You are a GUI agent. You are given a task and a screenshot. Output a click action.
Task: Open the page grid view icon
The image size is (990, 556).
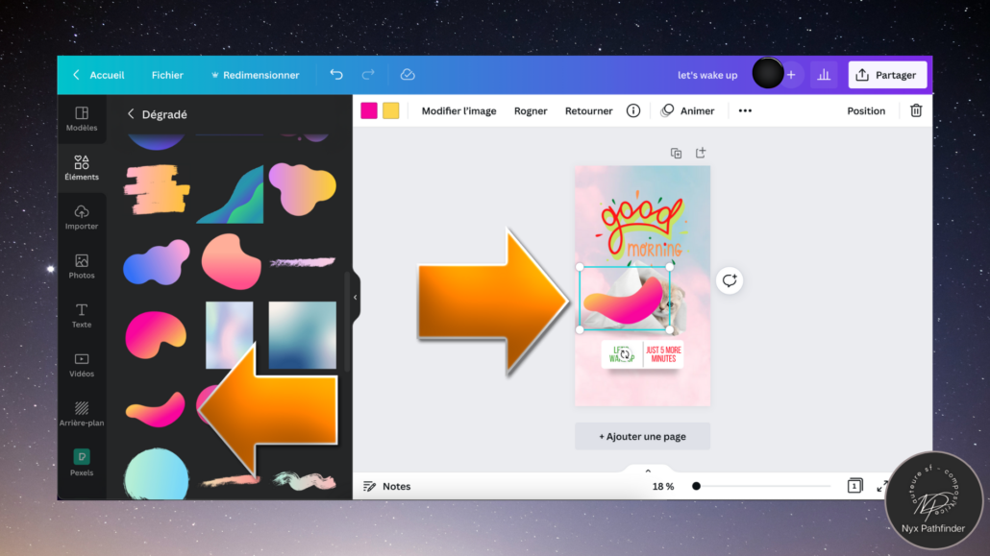854,485
